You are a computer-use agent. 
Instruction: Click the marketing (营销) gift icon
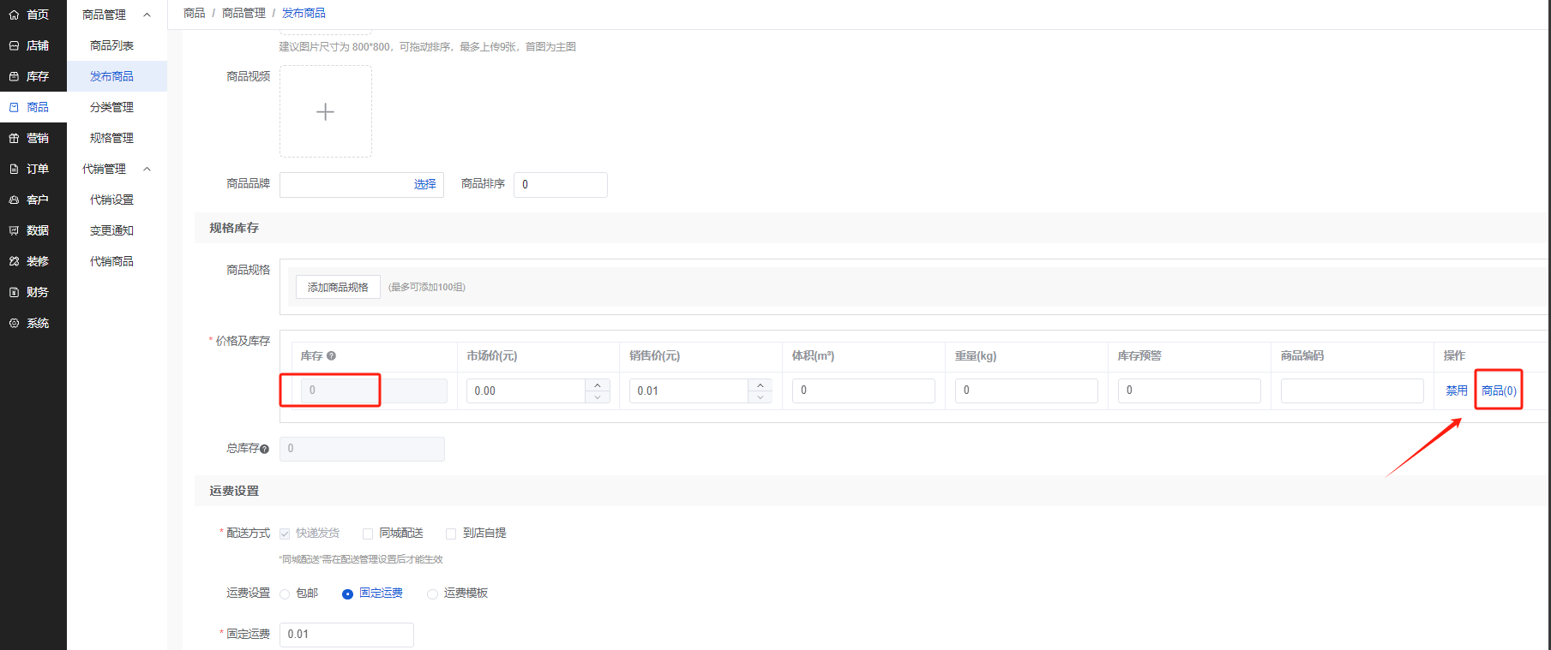[14, 138]
